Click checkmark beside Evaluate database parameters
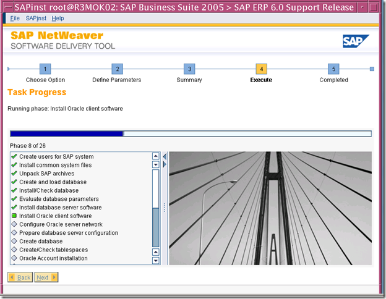Screen dimensions: 386x299 click(x=14, y=199)
